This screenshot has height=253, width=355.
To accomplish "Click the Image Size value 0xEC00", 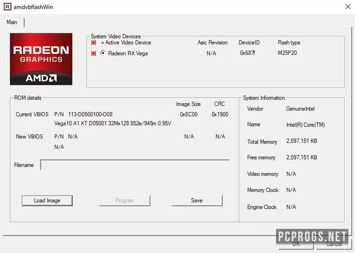I will (x=189, y=114).
